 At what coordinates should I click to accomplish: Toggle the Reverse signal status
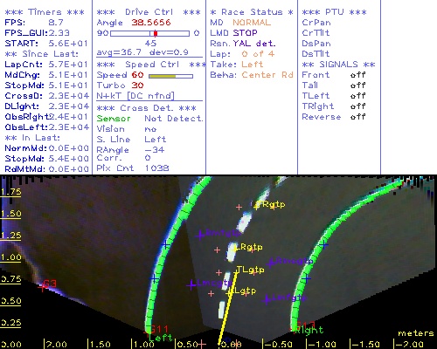click(357, 117)
